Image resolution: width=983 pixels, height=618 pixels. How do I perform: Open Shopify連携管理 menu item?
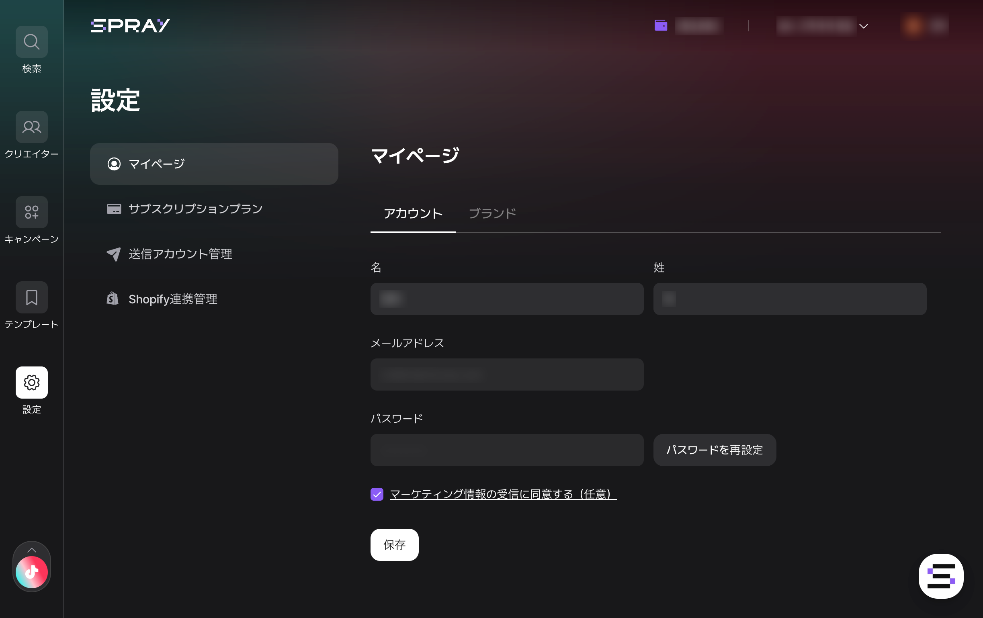coord(173,299)
